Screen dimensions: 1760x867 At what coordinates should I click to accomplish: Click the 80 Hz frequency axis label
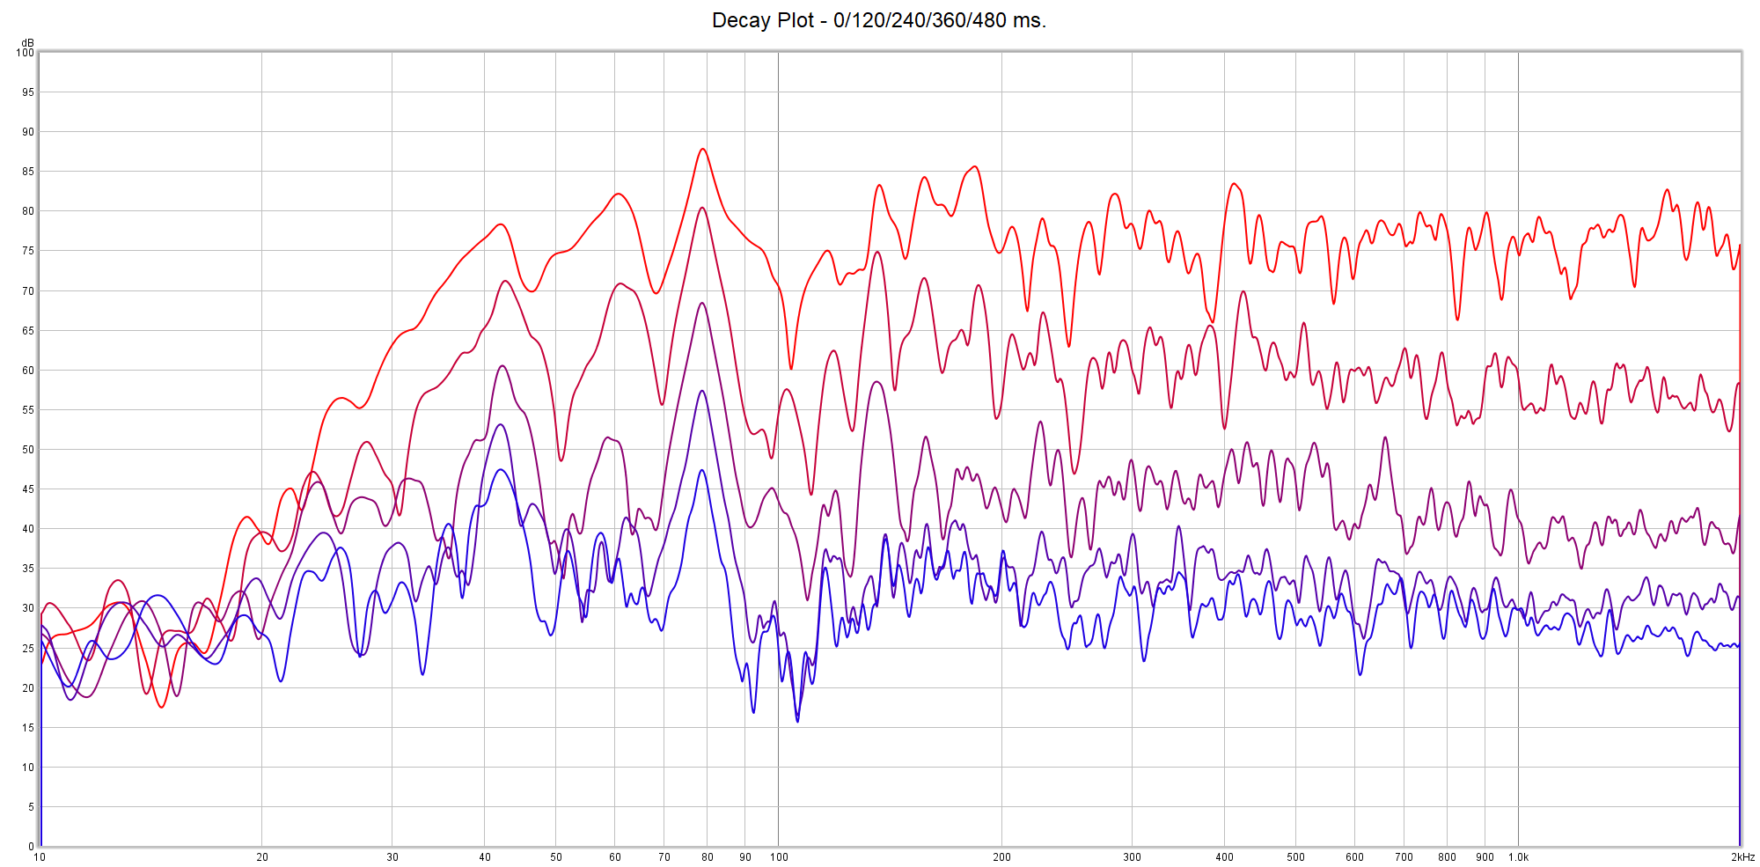[707, 857]
